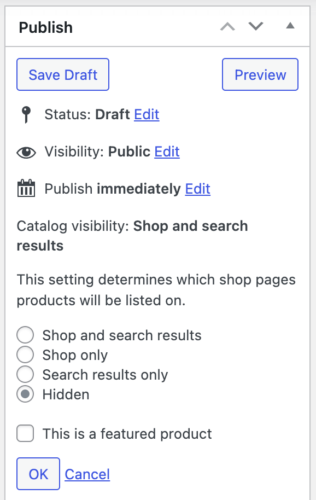
Task: Click the visibility eye icon
Action: click(26, 153)
